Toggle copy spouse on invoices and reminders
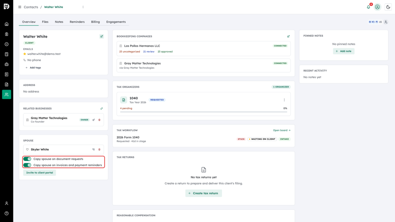This screenshot has width=395, height=222. (x=27, y=165)
